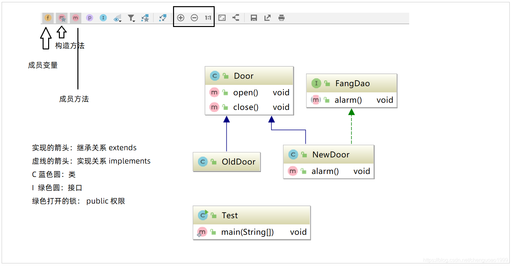Toggle the Methods (m) display button
This screenshot has height=266, width=511.
point(75,18)
